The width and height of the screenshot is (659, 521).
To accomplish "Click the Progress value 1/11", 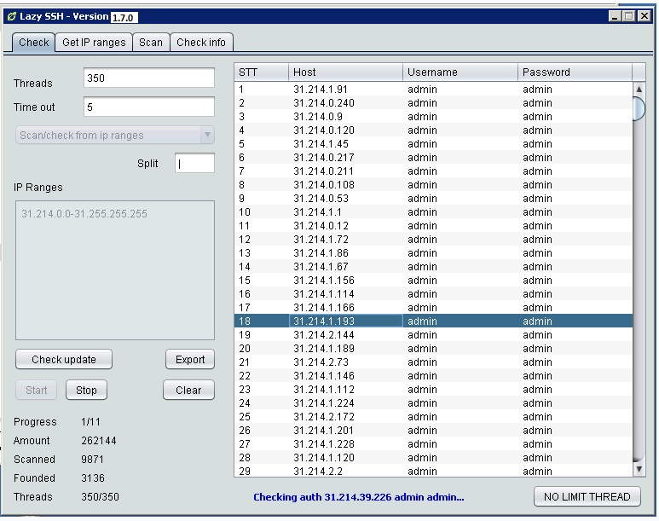I will [90, 422].
